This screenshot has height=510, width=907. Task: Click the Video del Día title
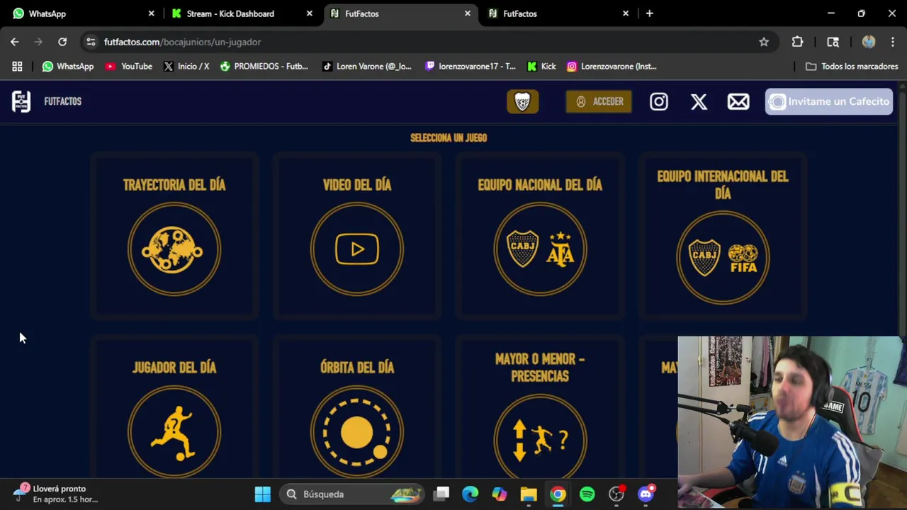point(357,185)
